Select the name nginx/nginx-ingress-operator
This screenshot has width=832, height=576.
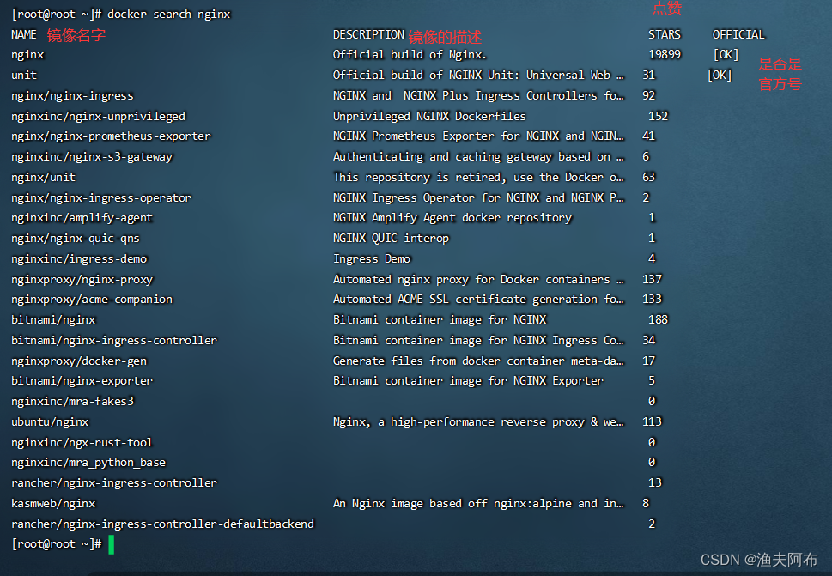tap(101, 198)
